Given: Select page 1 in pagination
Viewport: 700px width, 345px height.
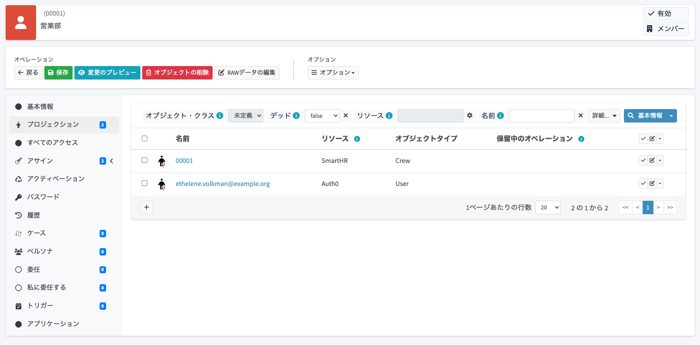Looking at the screenshot, I should pos(648,207).
